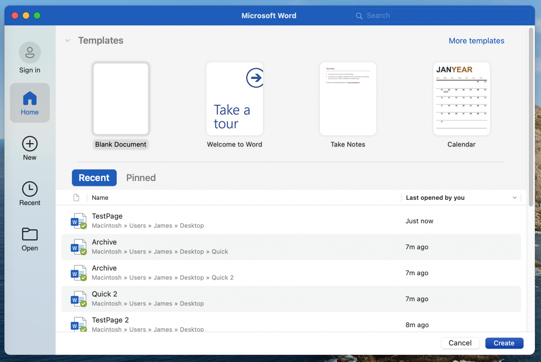Click the arrow icon on Take a tour
The width and height of the screenshot is (541, 362).
(x=255, y=78)
